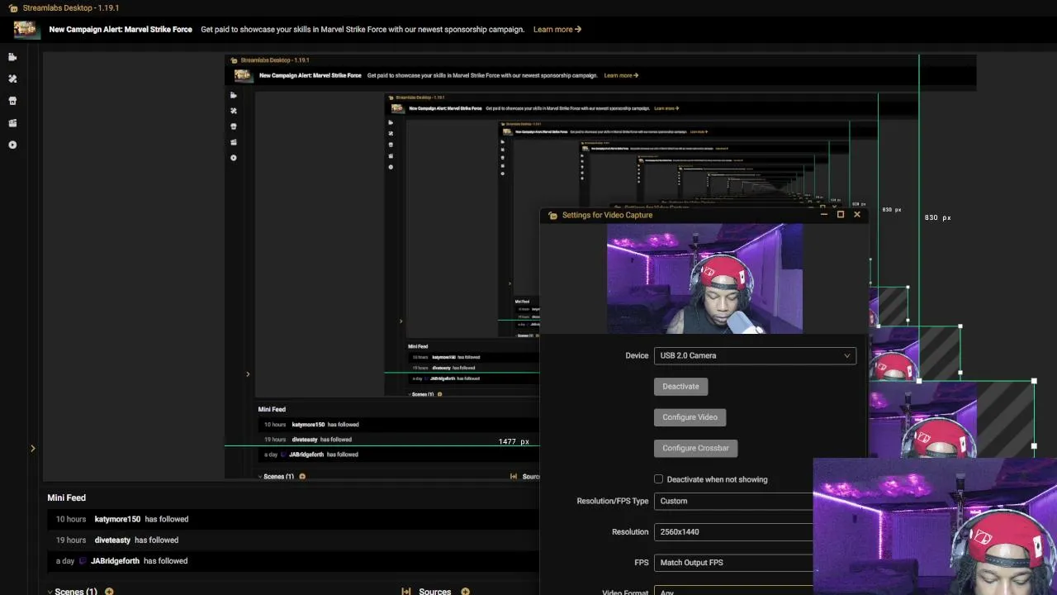Click the Marvel Strike Force campaign thumbnail
The height and width of the screenshot is (595, 1057).
coord(26,30)
